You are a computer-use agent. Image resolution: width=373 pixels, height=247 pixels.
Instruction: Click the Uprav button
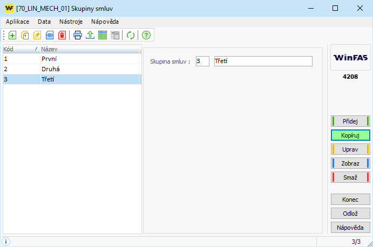[x=350, y=149]
